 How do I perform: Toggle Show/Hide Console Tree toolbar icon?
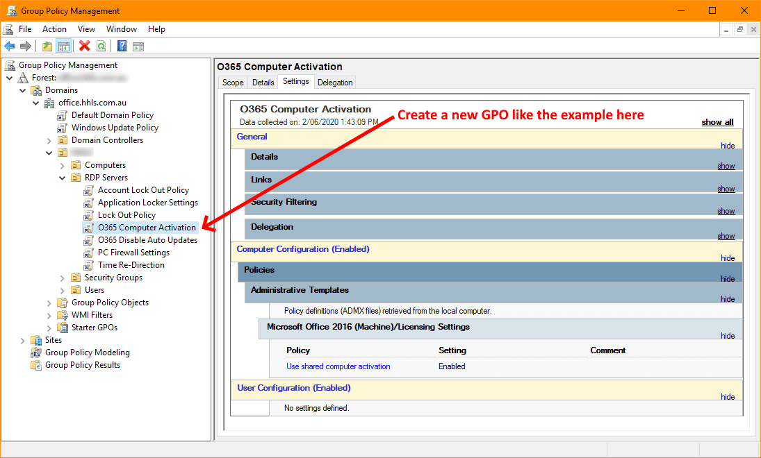click(64, 46)
